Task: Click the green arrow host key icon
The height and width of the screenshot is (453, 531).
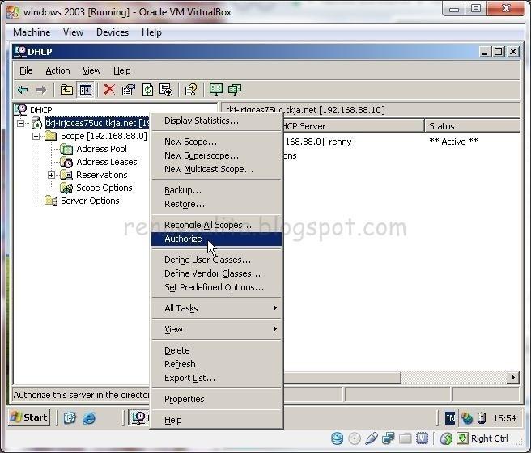Action: (462, 438)
